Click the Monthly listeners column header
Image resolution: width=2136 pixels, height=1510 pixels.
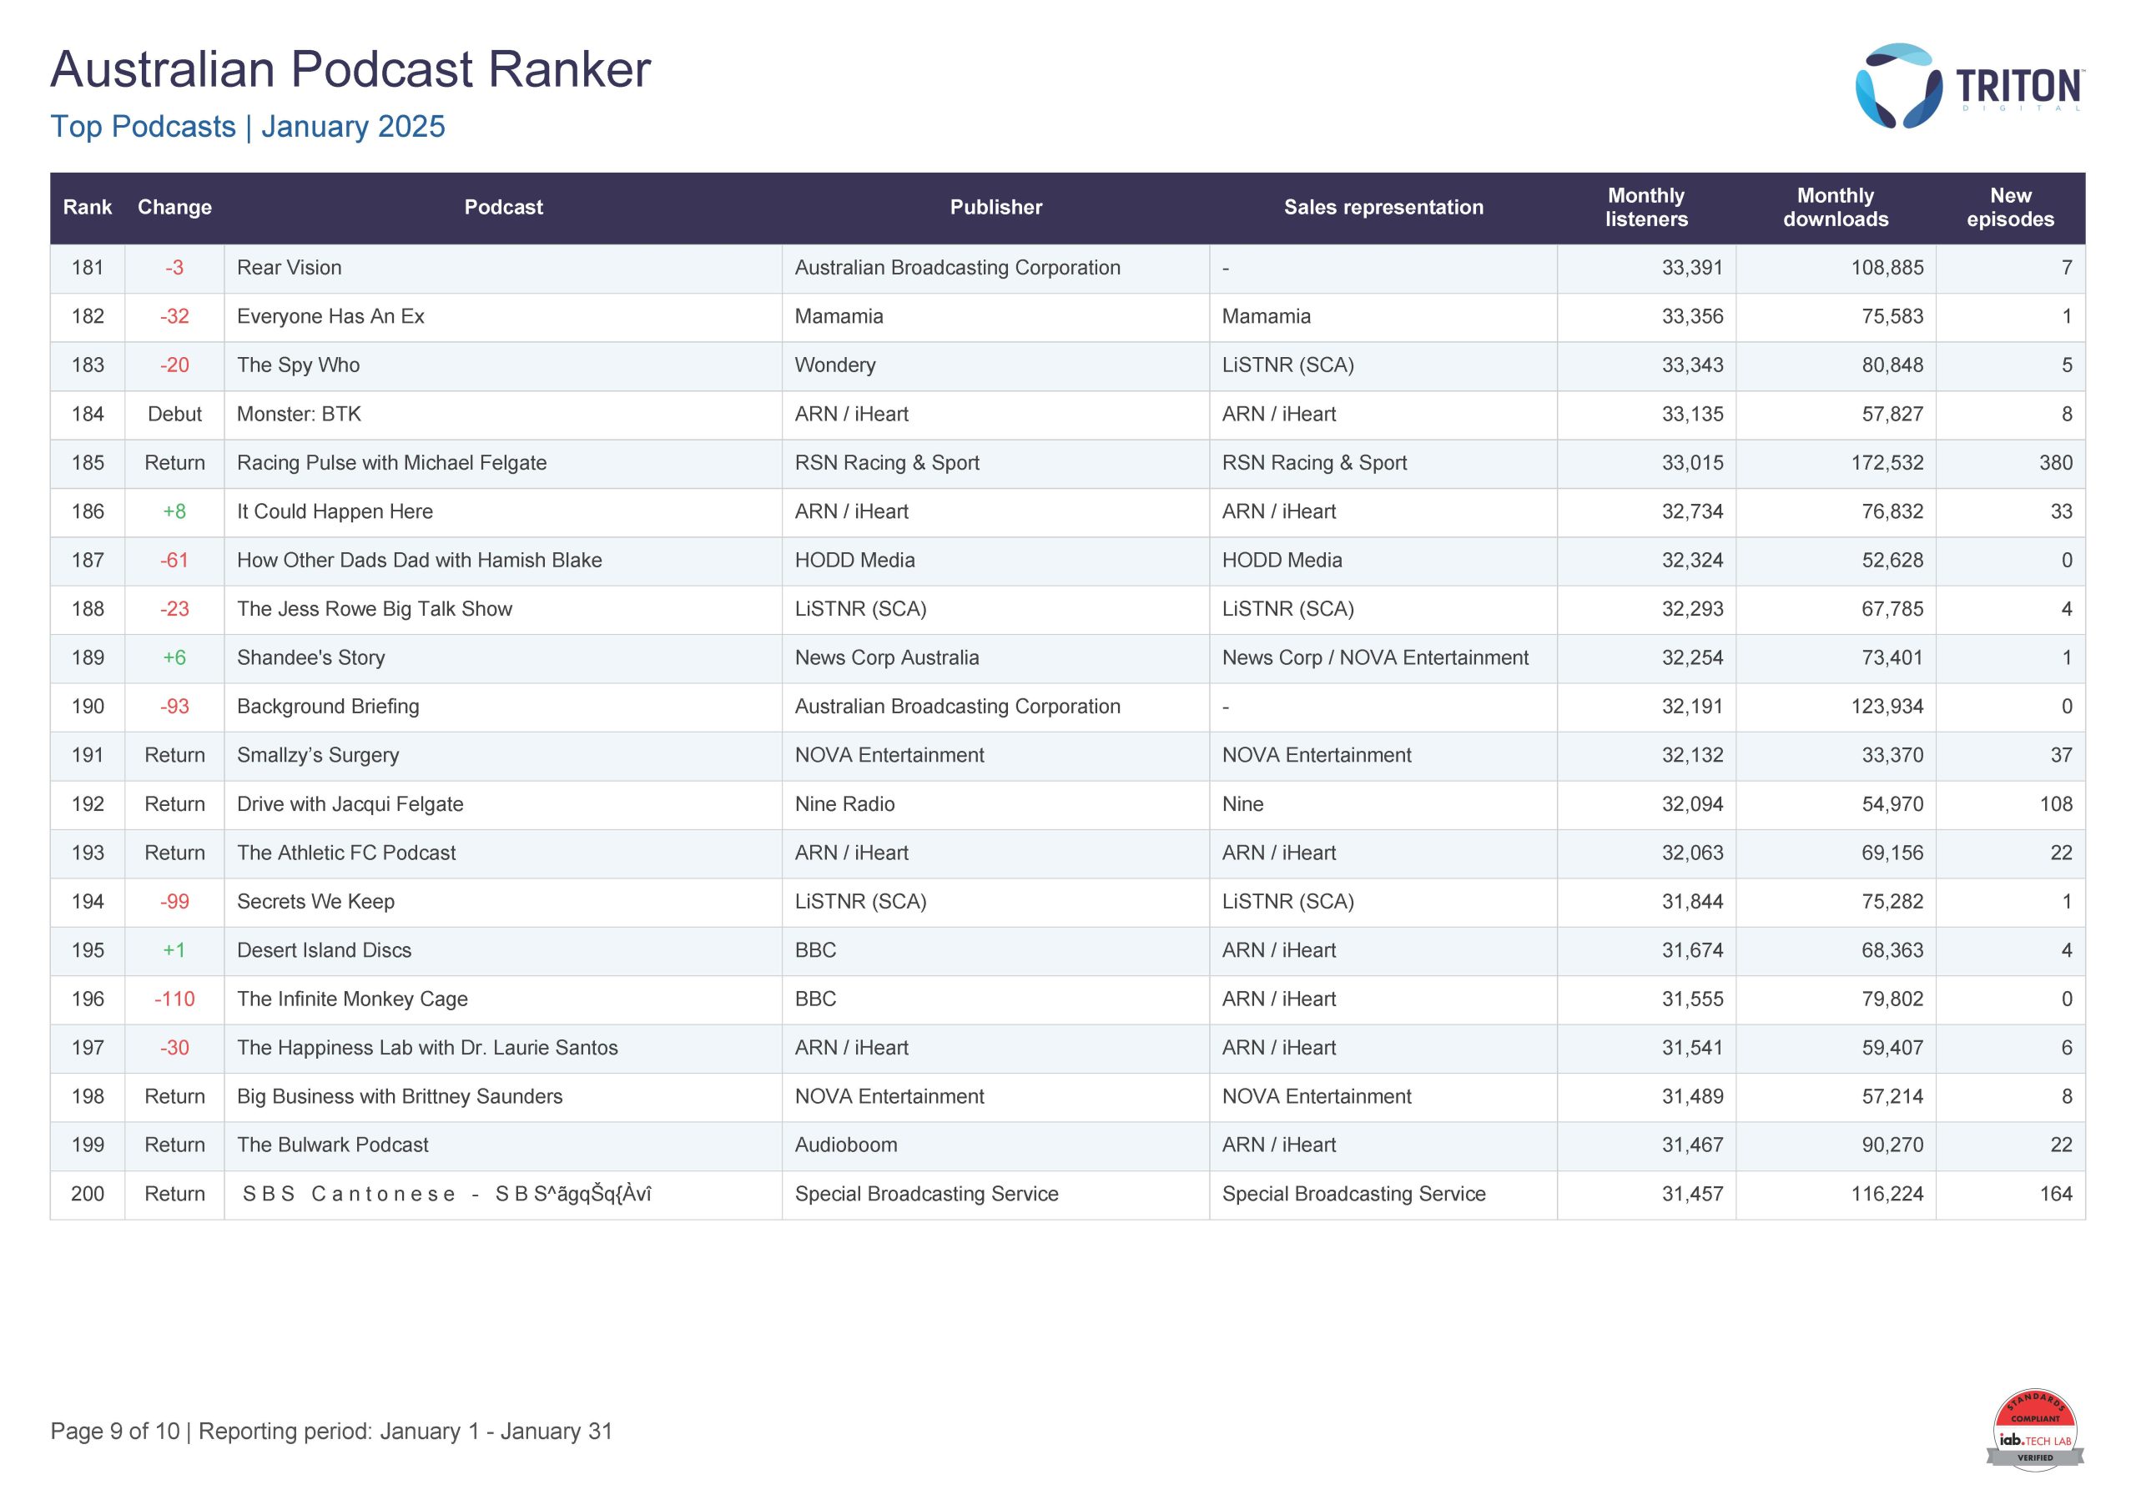(x=1645, y=208)
